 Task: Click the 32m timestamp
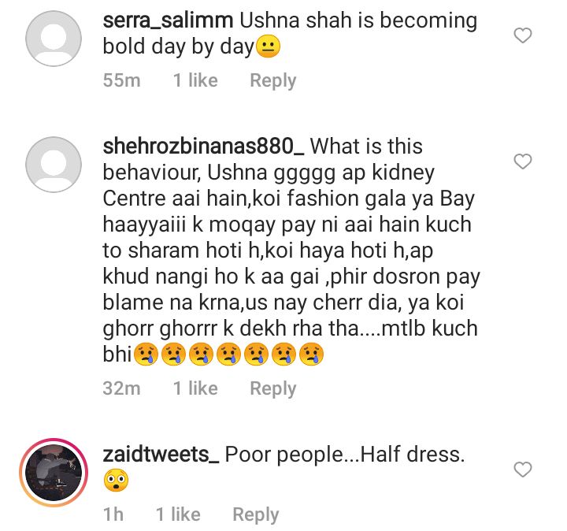click(121, 388)
